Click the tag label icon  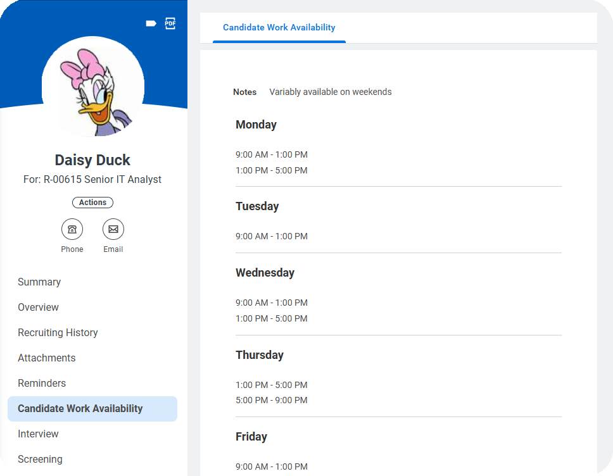151,23
